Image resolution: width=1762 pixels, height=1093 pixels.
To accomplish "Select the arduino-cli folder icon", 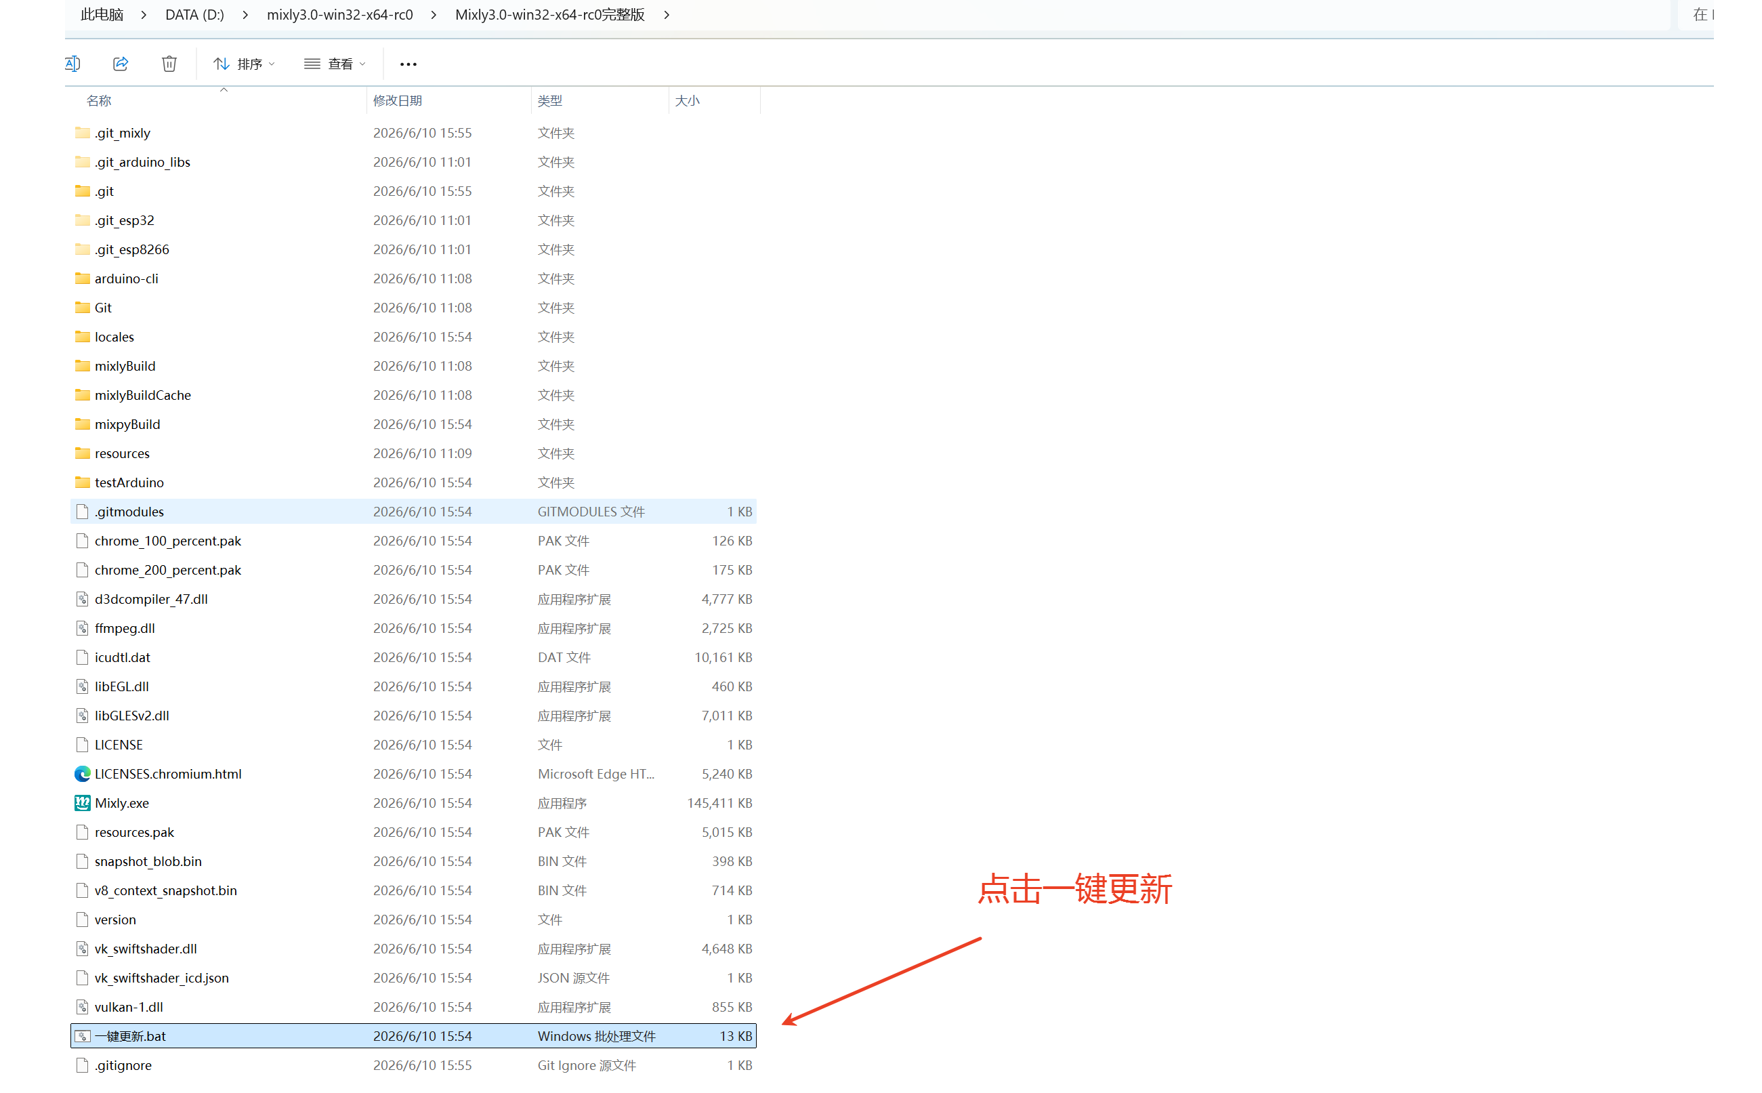I will click(x=83, y=279).
